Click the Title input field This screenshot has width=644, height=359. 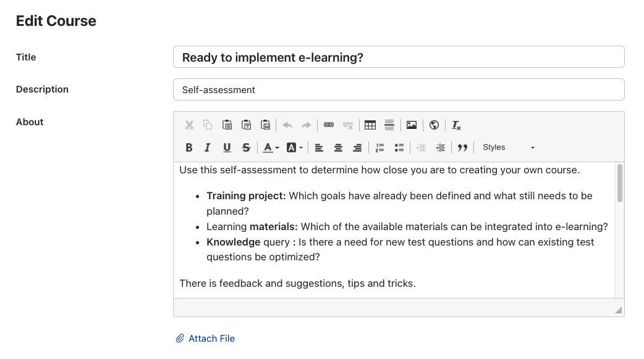click(x=399, y=57)
